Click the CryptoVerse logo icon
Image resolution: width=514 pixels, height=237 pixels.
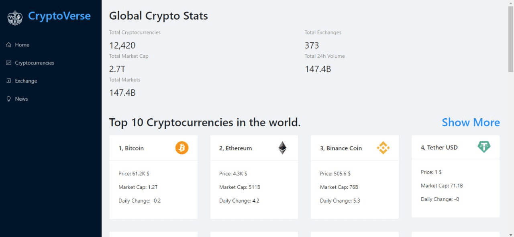[15, 17]
